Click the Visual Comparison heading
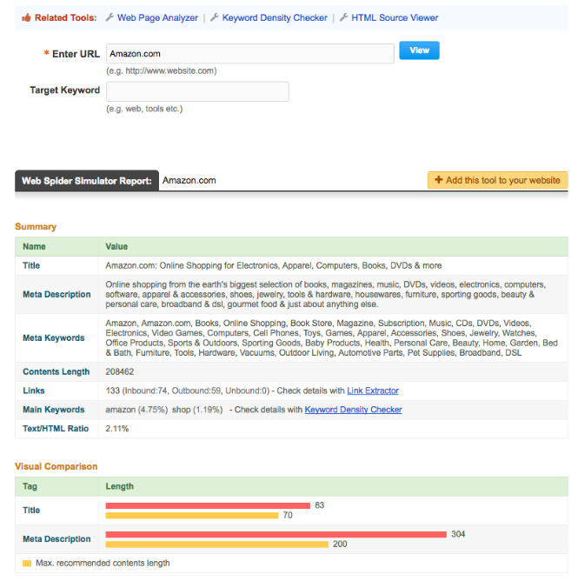This screenshot has height=581, width=578. pos(56,466)
